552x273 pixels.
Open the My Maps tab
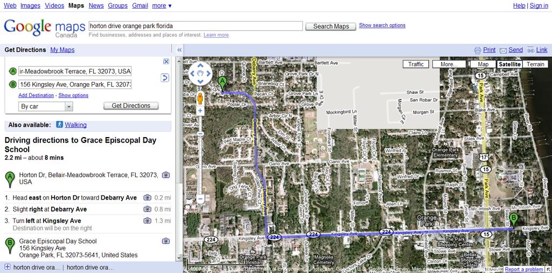63,50
